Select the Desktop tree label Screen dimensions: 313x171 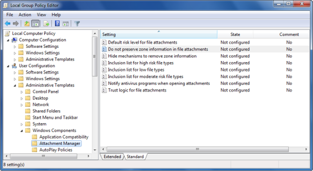pos(40,98)
